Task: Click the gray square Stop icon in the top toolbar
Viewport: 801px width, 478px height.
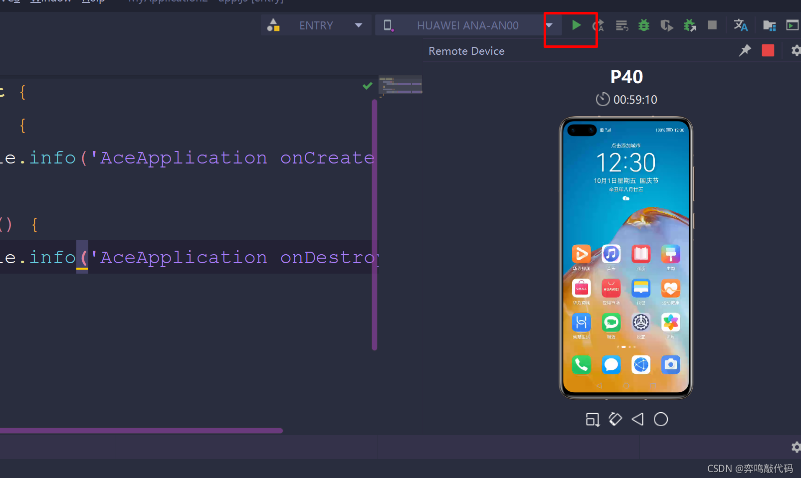Action: click(712, 25)
